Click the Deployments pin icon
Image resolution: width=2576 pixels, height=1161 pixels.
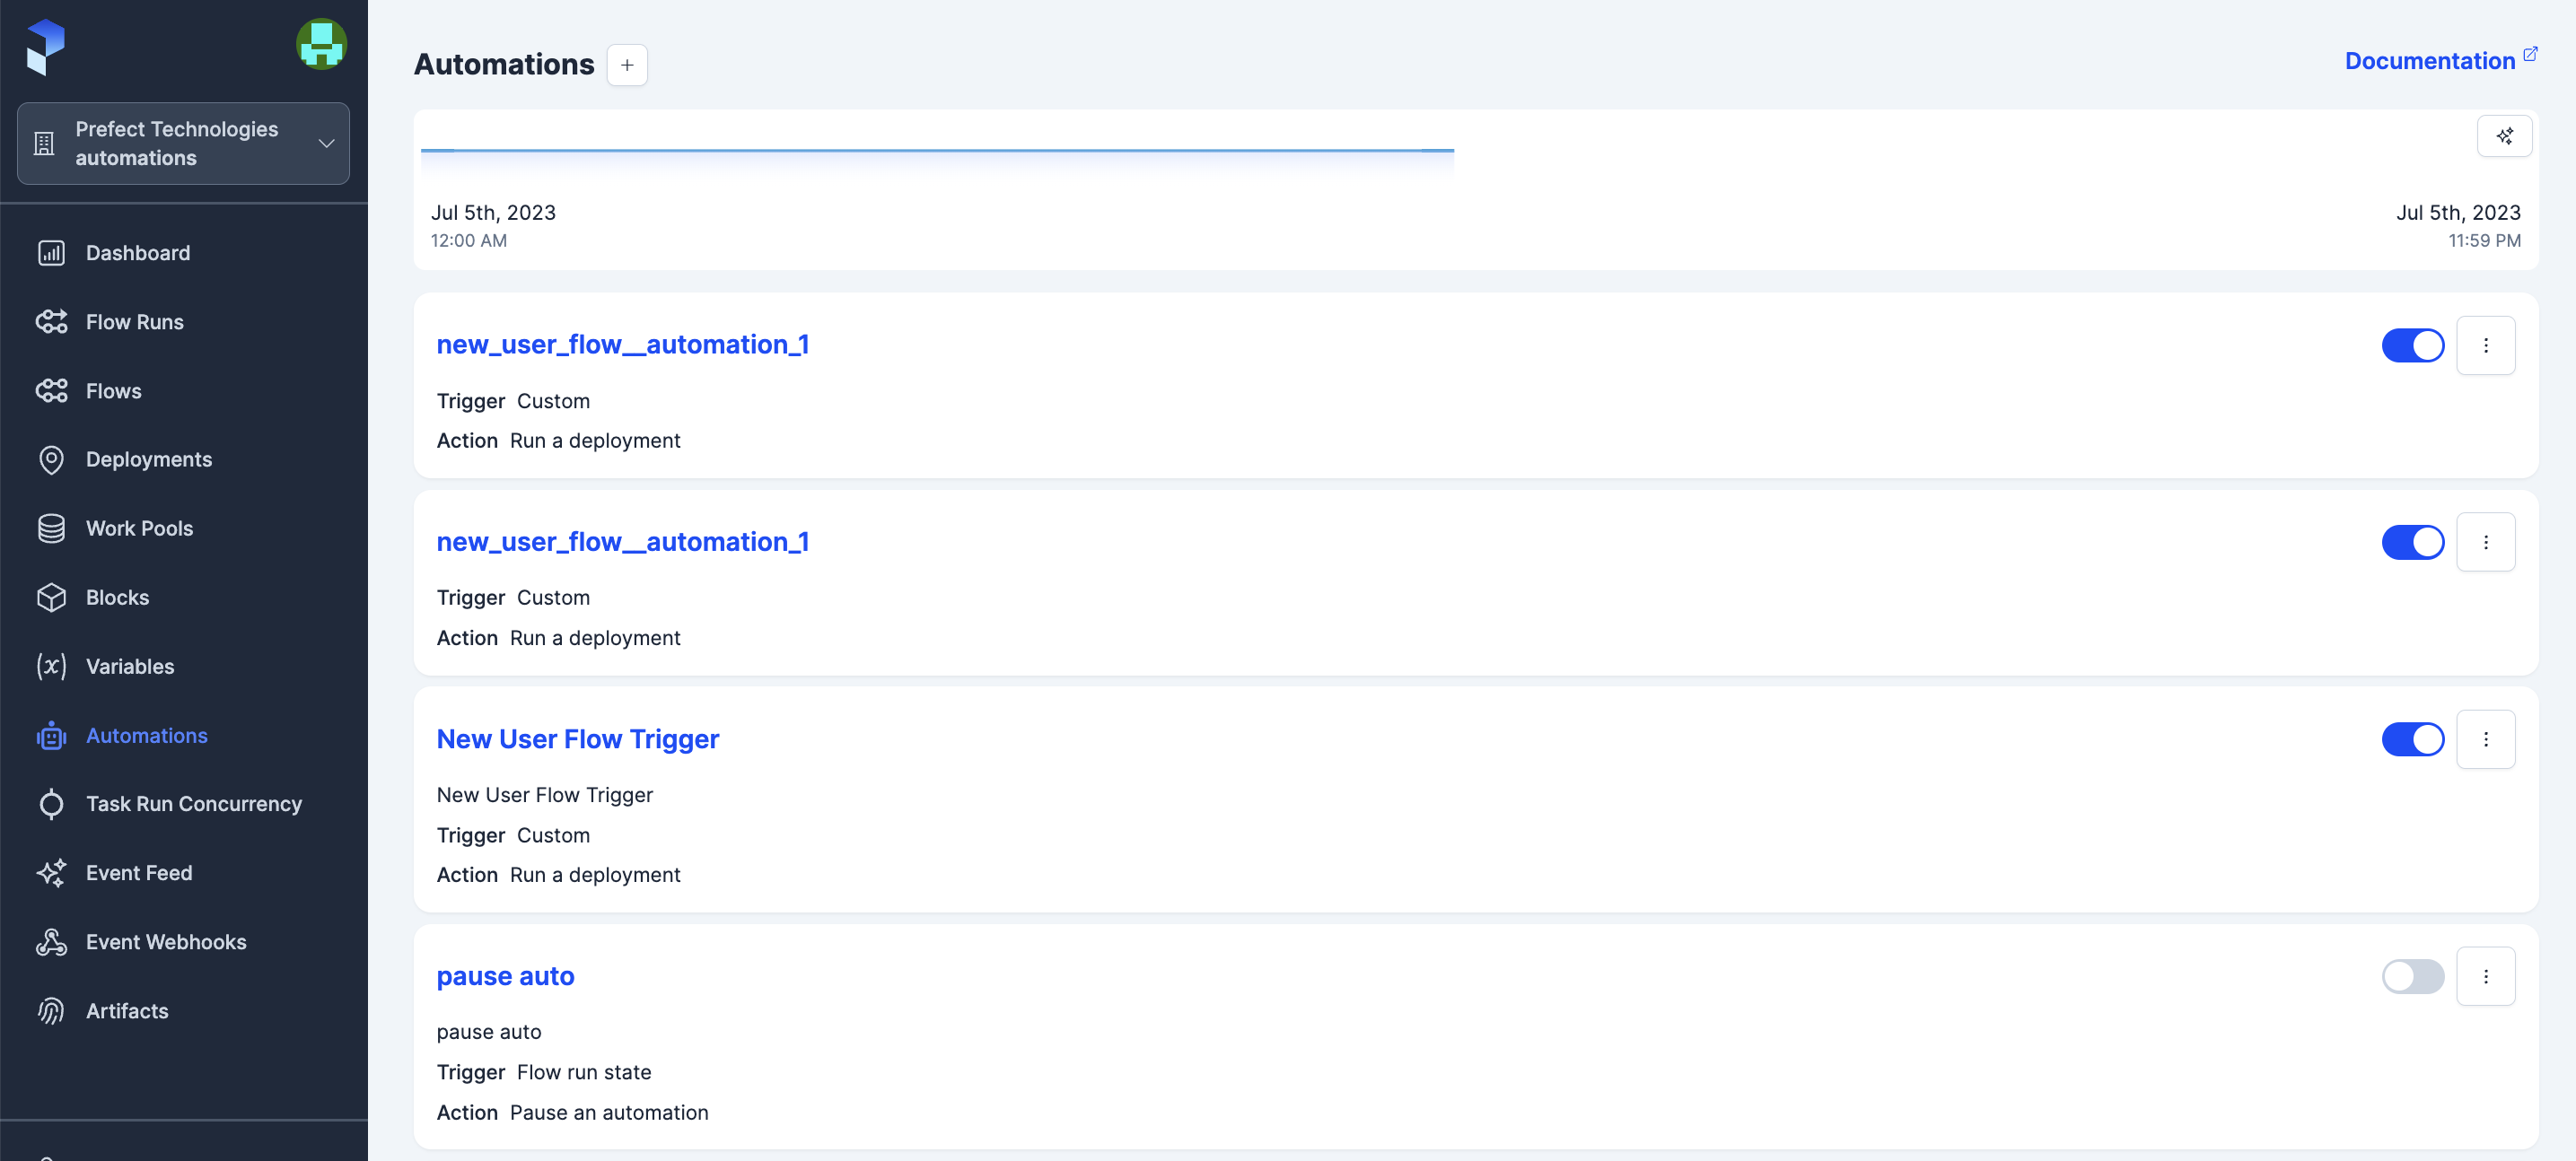click(x=51, y=460)
